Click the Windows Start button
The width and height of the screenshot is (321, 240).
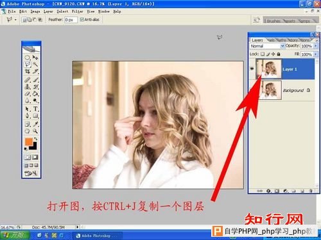[15, 235]
